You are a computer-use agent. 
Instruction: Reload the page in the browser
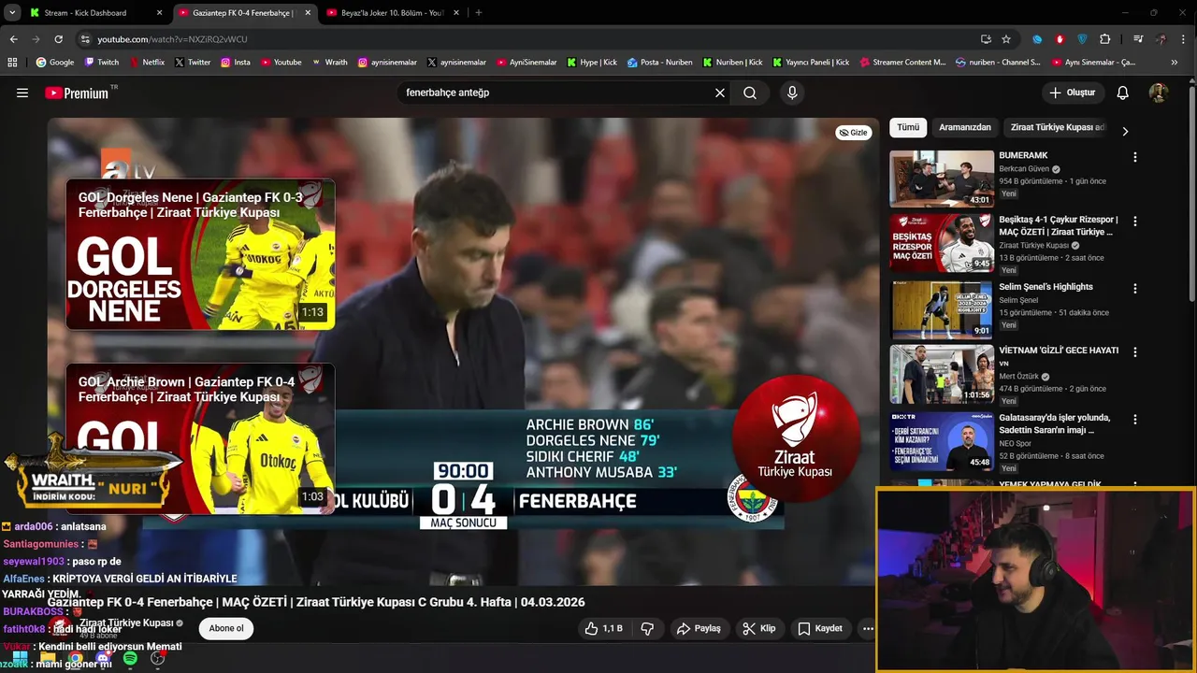pyautogui.click(x=58, y=39)
